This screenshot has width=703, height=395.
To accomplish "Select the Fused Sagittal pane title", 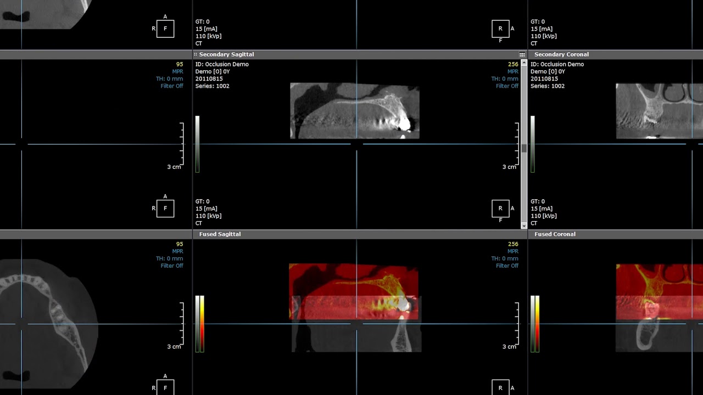I will pyautogui.click(x=220, y=234).
